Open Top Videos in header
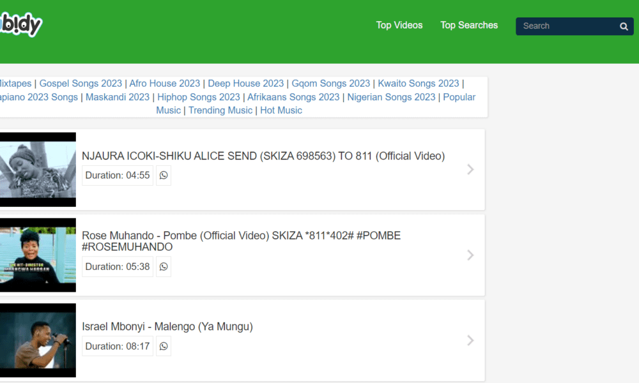 point(399,26)
